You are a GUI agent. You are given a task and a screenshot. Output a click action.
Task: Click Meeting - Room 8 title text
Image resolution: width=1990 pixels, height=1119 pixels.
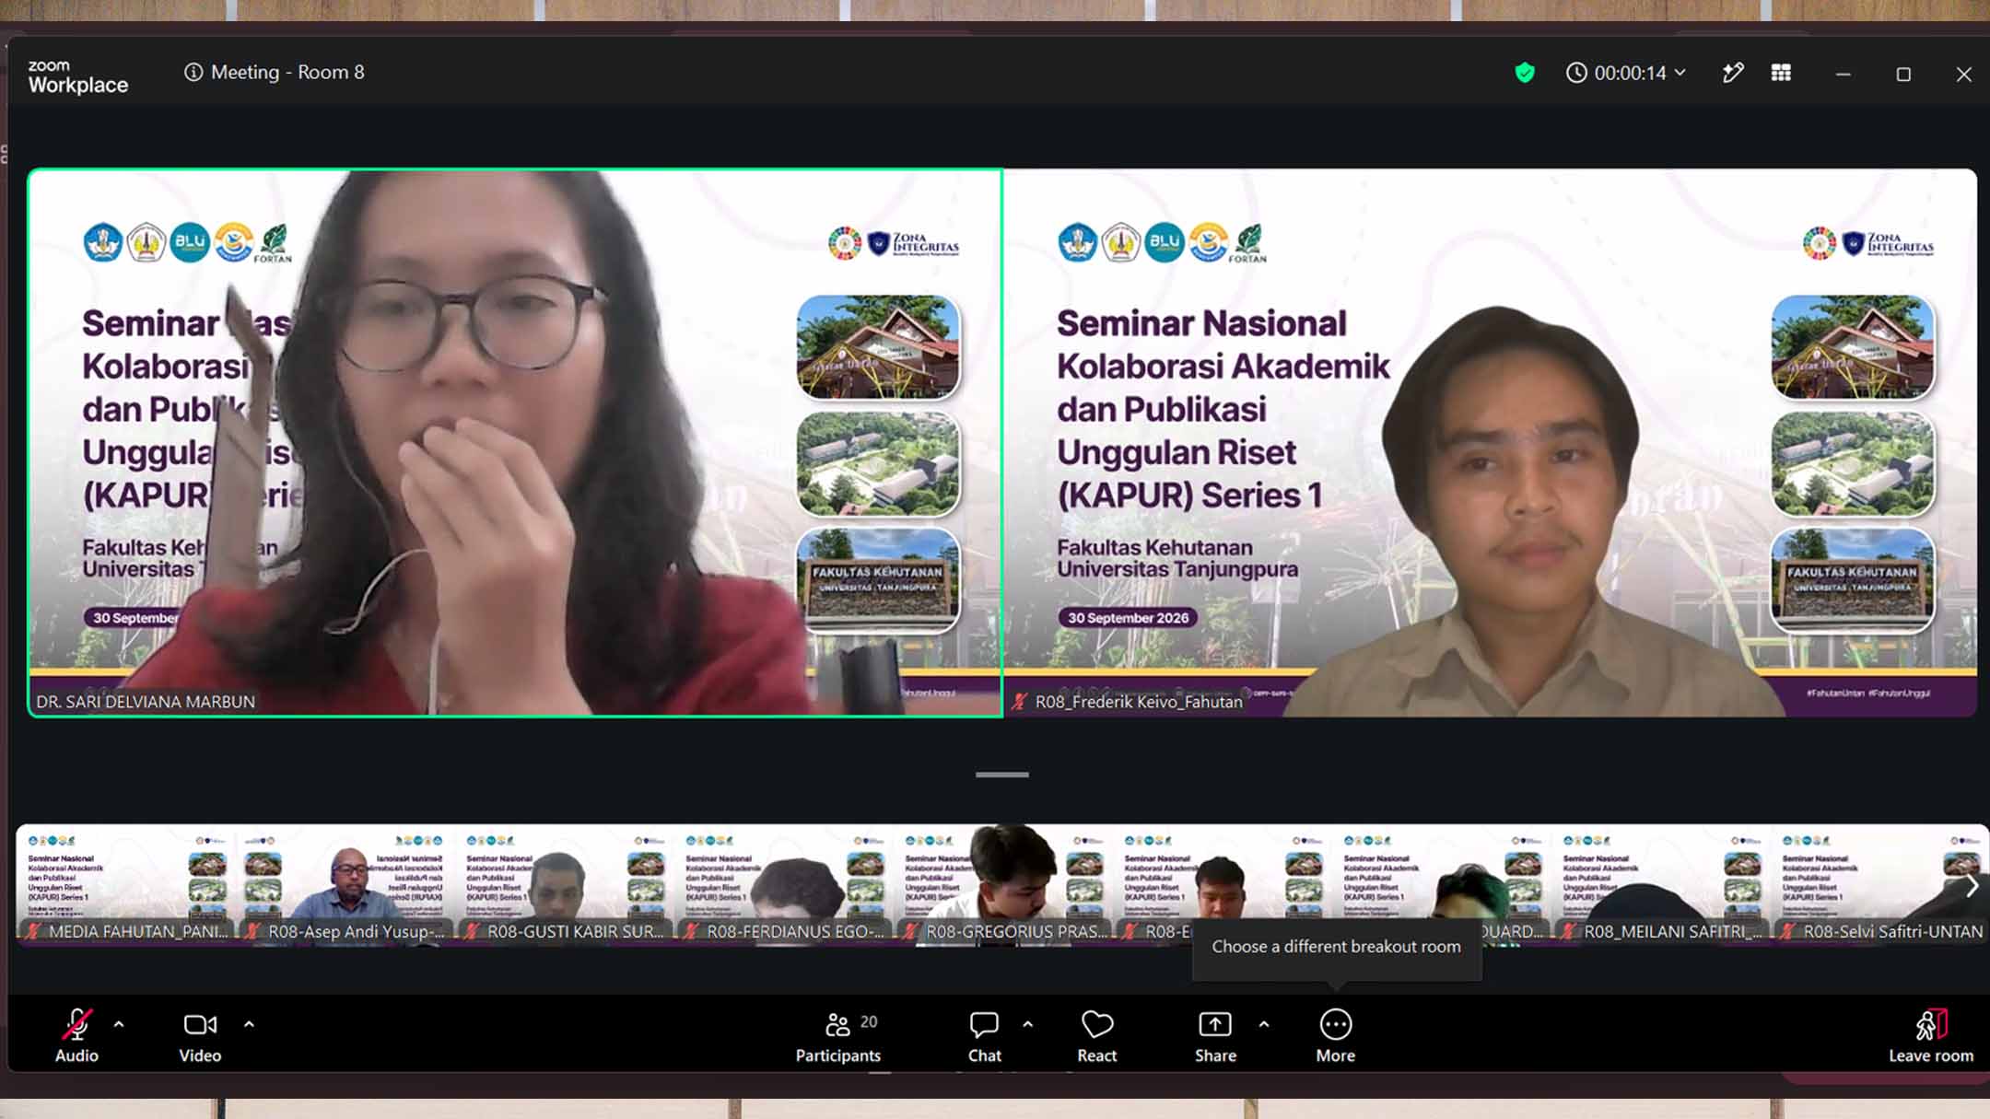pos(287,72)
